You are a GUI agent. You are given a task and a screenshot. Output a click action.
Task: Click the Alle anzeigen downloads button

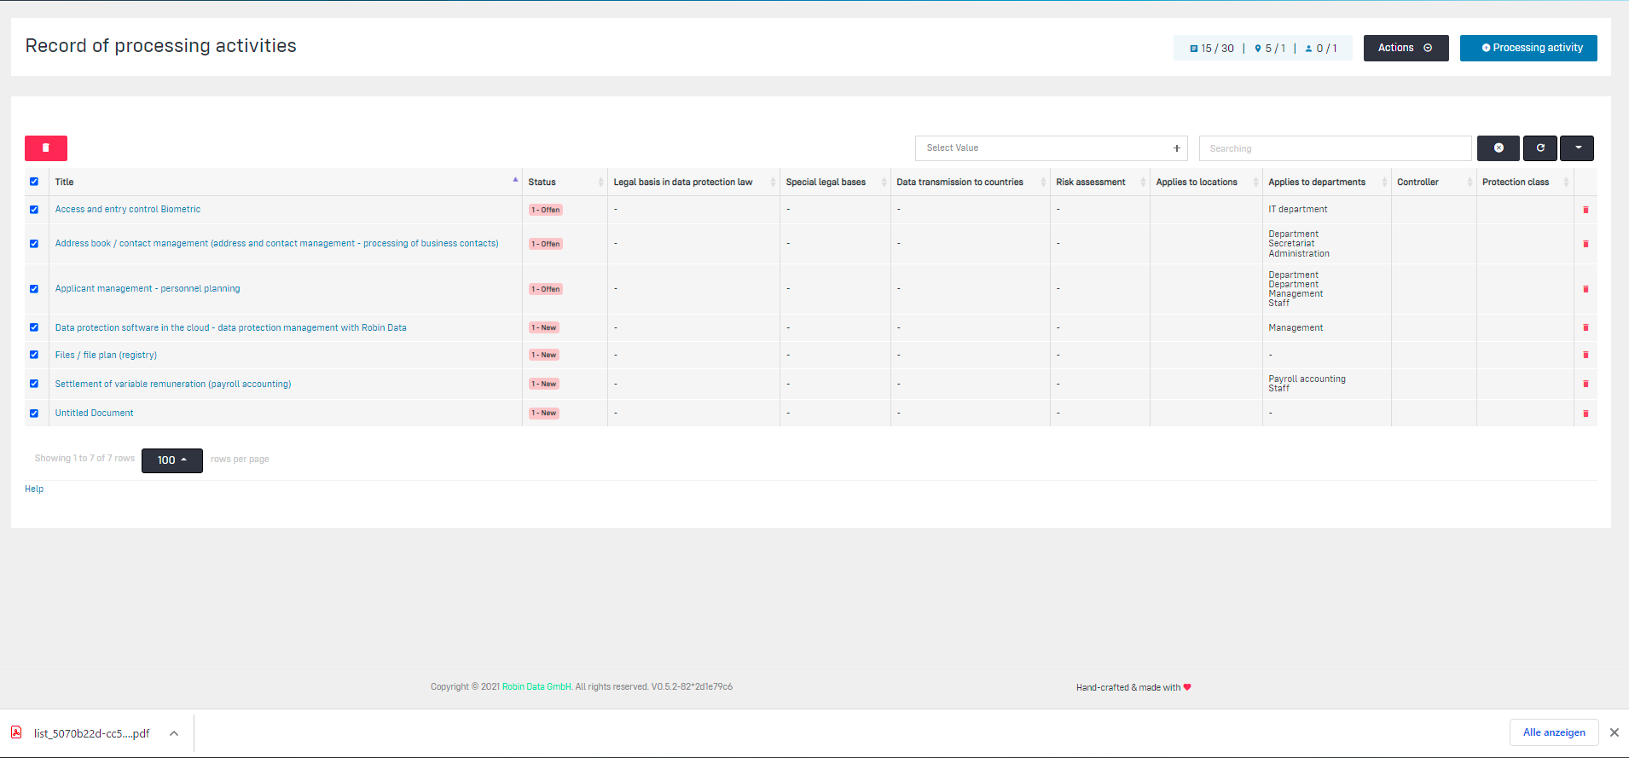[x=1554, y=732]
